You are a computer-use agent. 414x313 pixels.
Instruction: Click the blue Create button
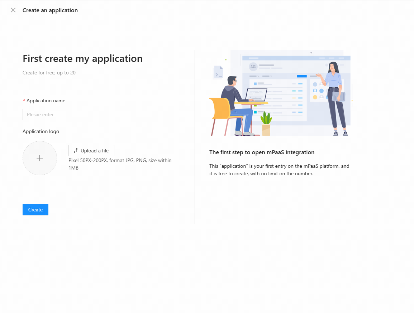[35, 210]
